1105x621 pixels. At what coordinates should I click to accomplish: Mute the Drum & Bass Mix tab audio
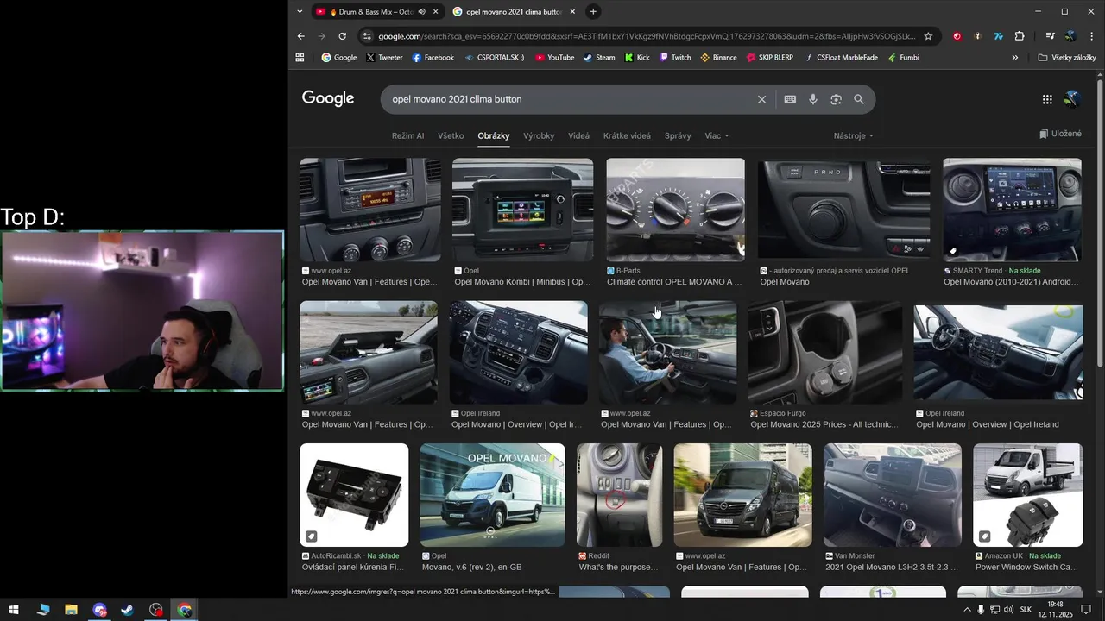click(x=421, y=12)
